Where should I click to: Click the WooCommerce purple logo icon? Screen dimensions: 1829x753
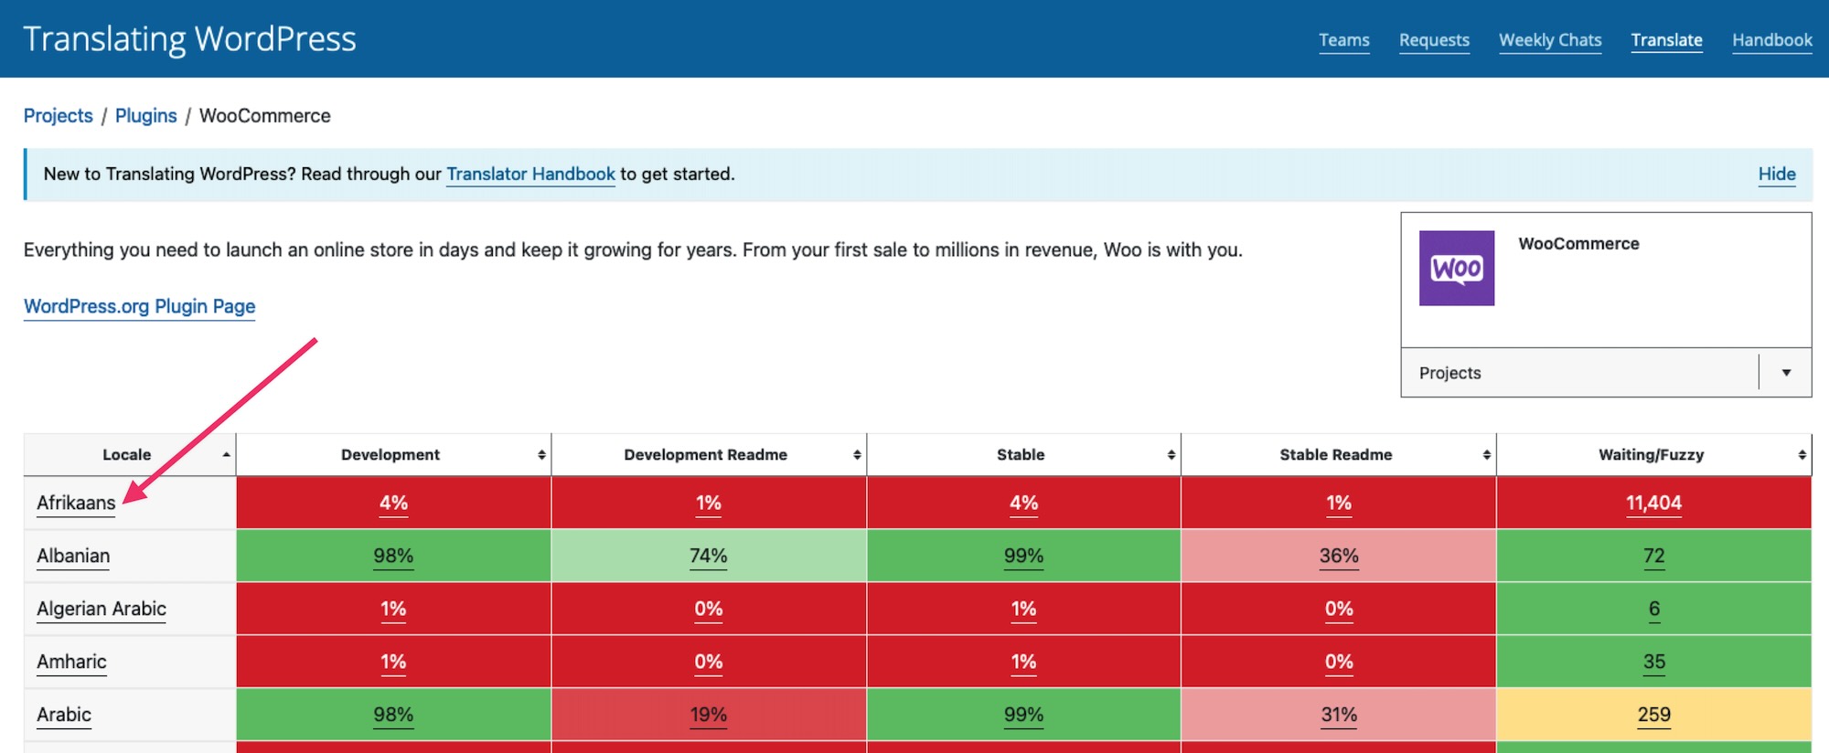coord(1457,268)
